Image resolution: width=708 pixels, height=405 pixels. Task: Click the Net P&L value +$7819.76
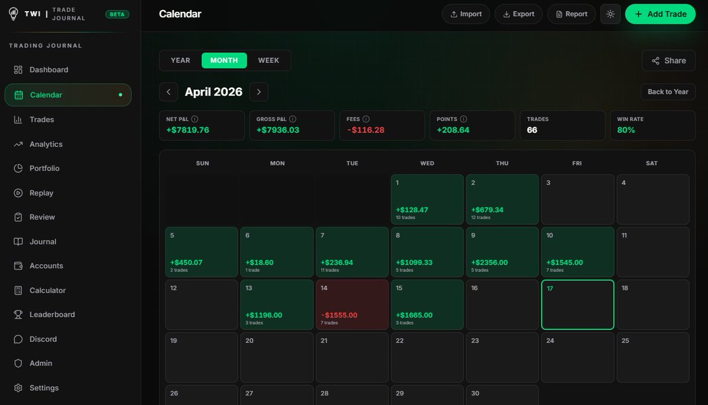pyautogui.click(x=187, y=130)
